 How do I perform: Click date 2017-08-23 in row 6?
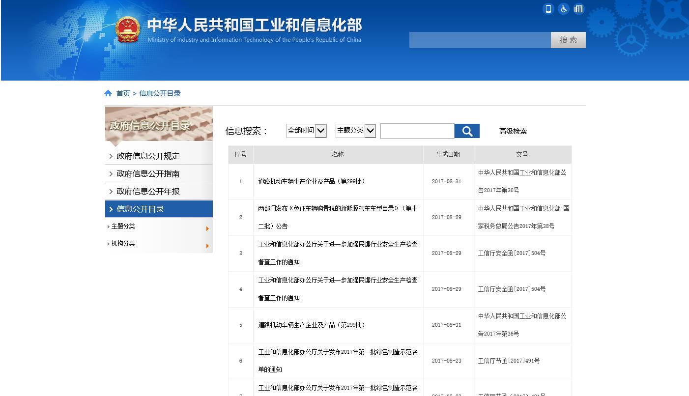(447, 361)
